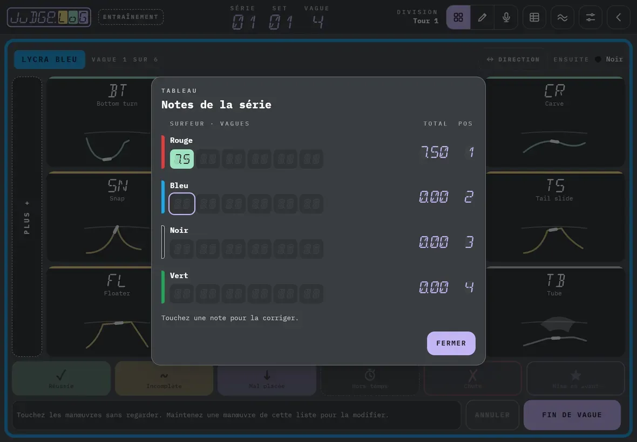Screen dimensions: 637x442
Task: Select Bleu's highlighted first wave cell
Action: pyautogui.click(x=181, y=204)
